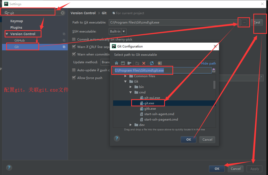
Task: Click the project-level icon on Git row
Action: pyautogui.click(x=64, y=47)
